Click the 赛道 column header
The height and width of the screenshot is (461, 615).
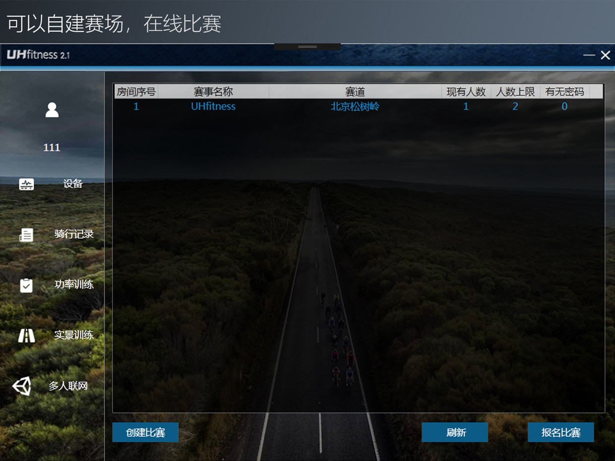pos(355,92)
